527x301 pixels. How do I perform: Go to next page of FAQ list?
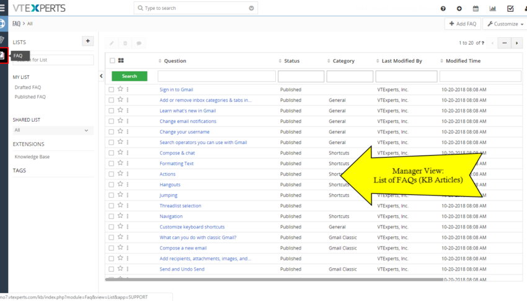click(516, 43)
